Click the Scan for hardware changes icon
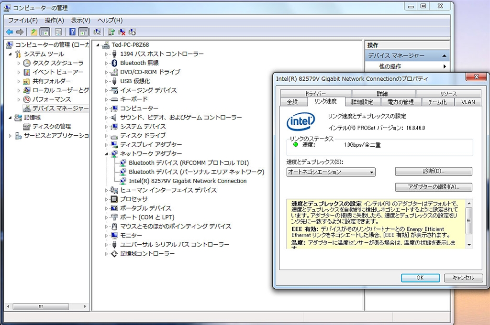This screenshot has height=325, width=490. pyautogui.click(x=97, y=32)
